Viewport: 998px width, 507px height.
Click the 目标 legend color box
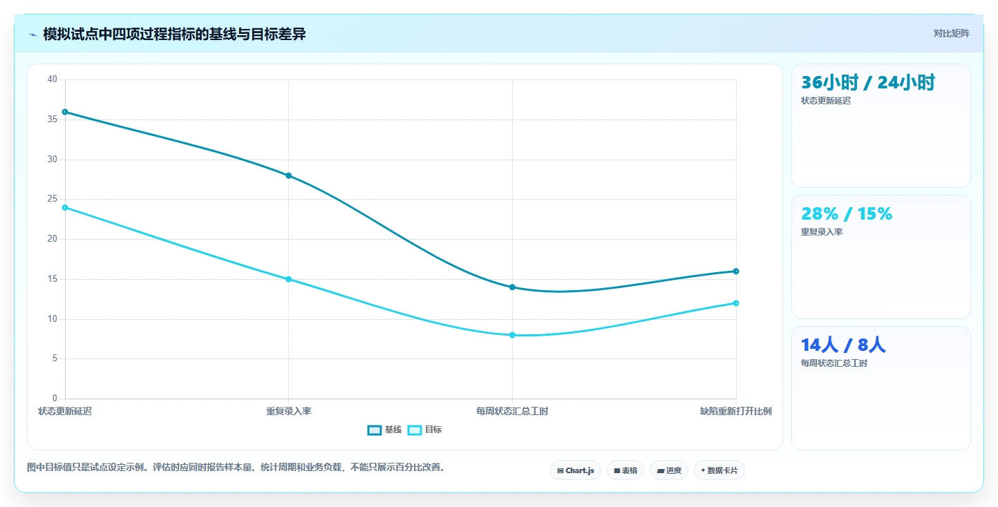[x=415, y=430]
